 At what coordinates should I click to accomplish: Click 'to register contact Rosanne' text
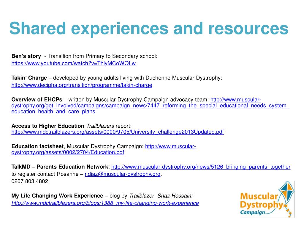[45, 174]
